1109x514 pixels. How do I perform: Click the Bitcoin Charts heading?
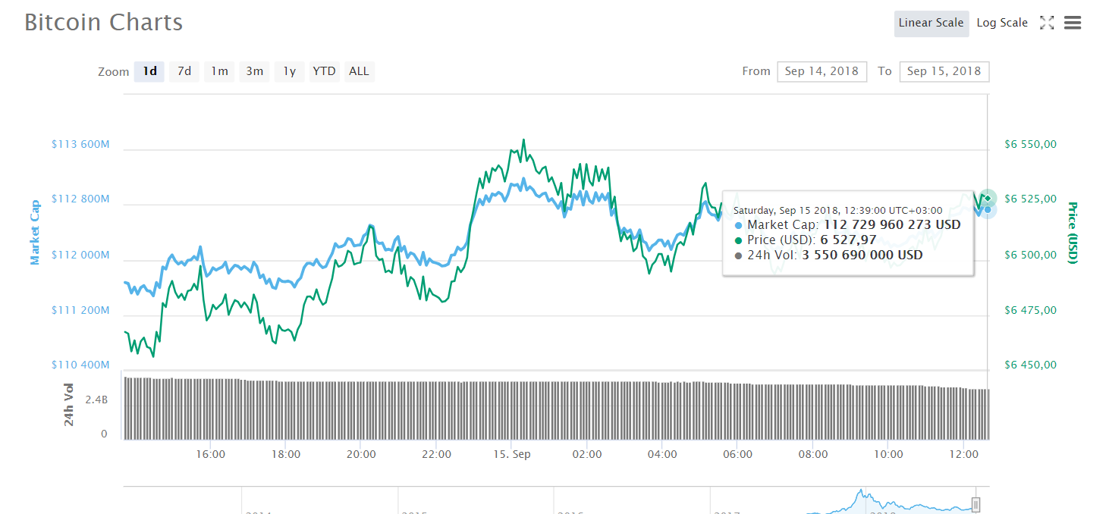click(x=104, y=23)
